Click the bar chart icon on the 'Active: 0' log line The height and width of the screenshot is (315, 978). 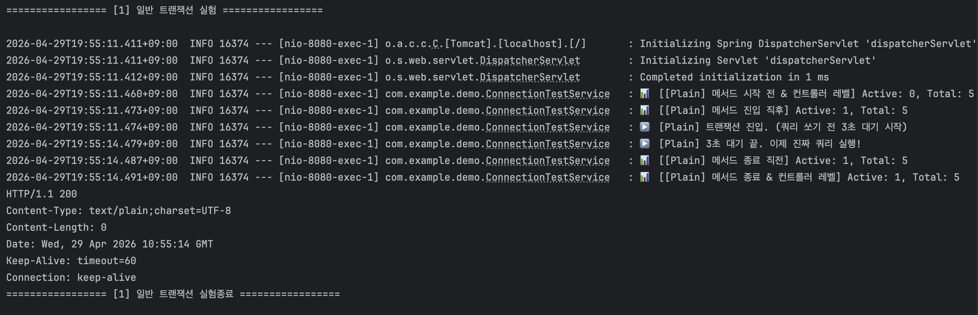pyautogui.click(x=645, y=94)
